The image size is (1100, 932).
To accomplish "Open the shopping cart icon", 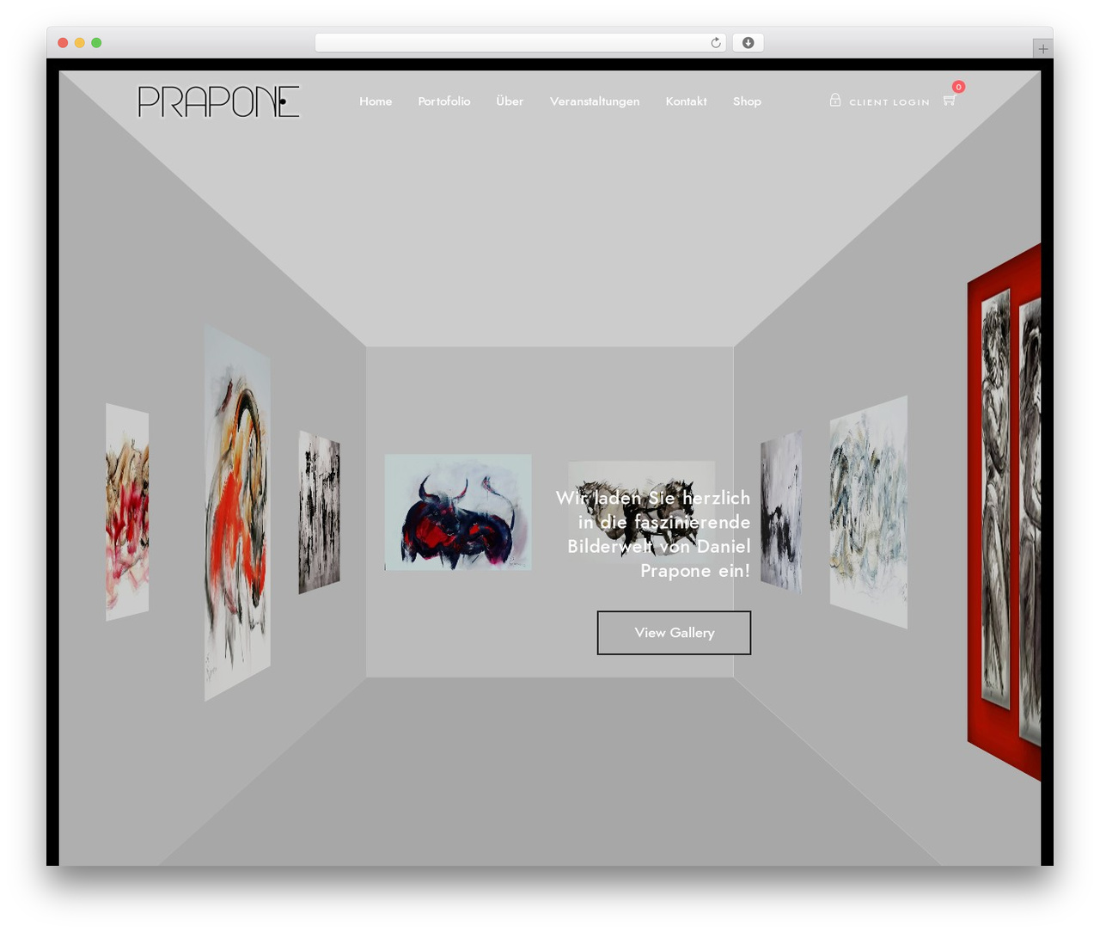I will pyautogui.click(x=949, y=101).
